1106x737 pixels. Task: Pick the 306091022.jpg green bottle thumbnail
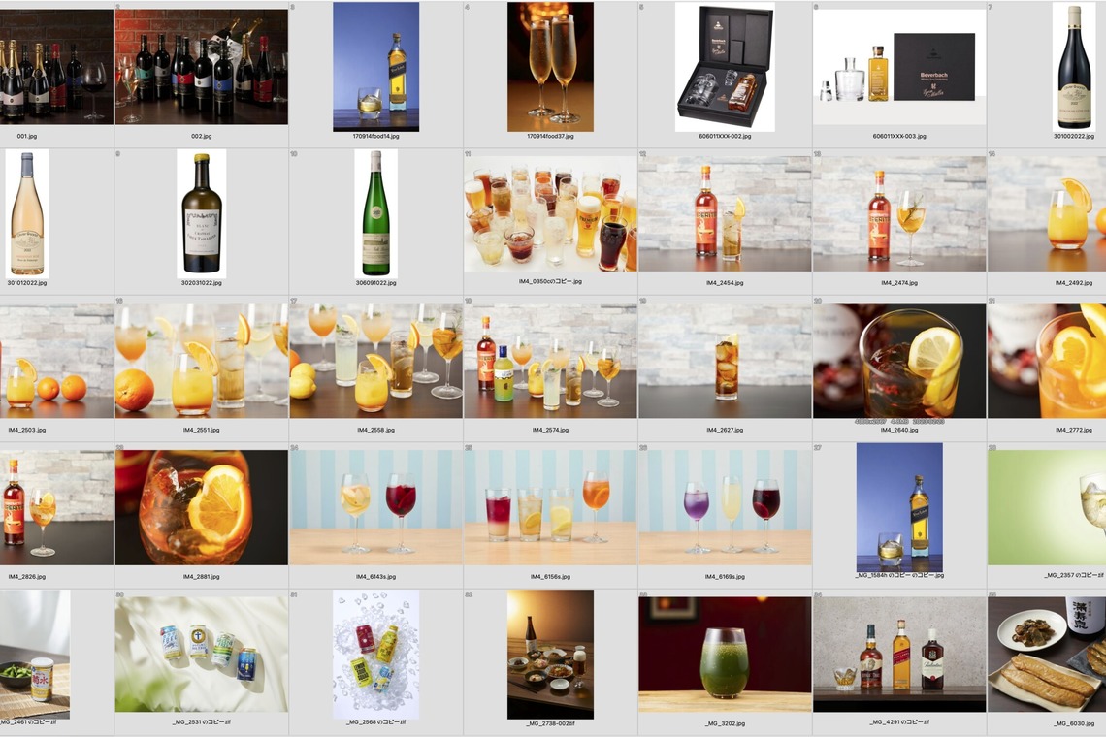coord(375,213)
